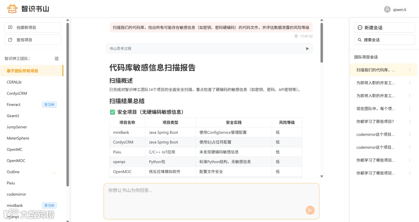Collapse the team project list icon
Image resolution: width=419 pixels, height=222 pixels.
pos(57,59)
